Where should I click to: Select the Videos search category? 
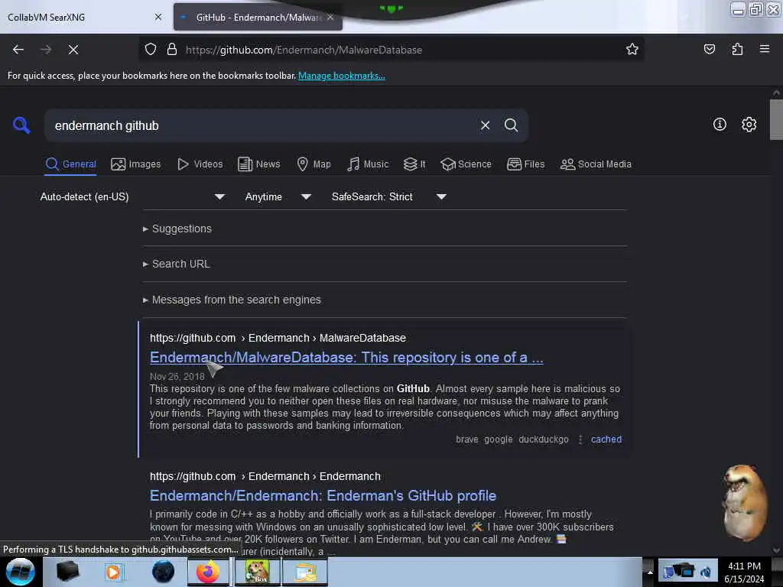tap(200, 164)
